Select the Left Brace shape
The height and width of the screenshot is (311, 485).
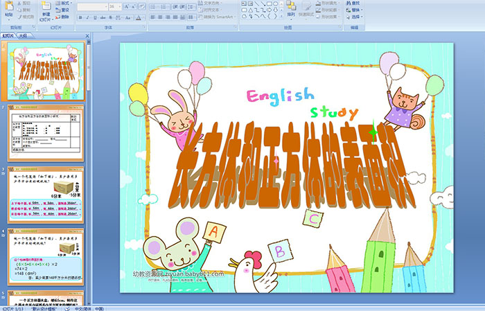[x=269, y=17]
